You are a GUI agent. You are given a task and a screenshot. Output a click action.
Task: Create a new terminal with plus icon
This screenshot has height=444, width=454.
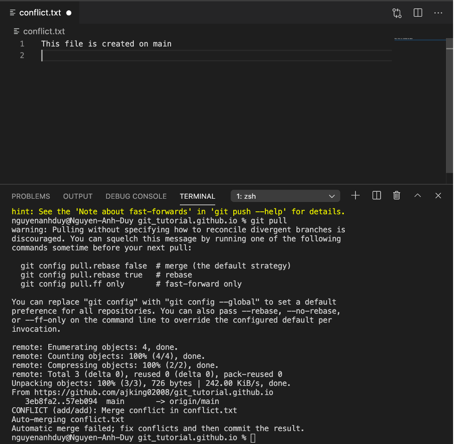pyautogui.click(x=355, y=196)
